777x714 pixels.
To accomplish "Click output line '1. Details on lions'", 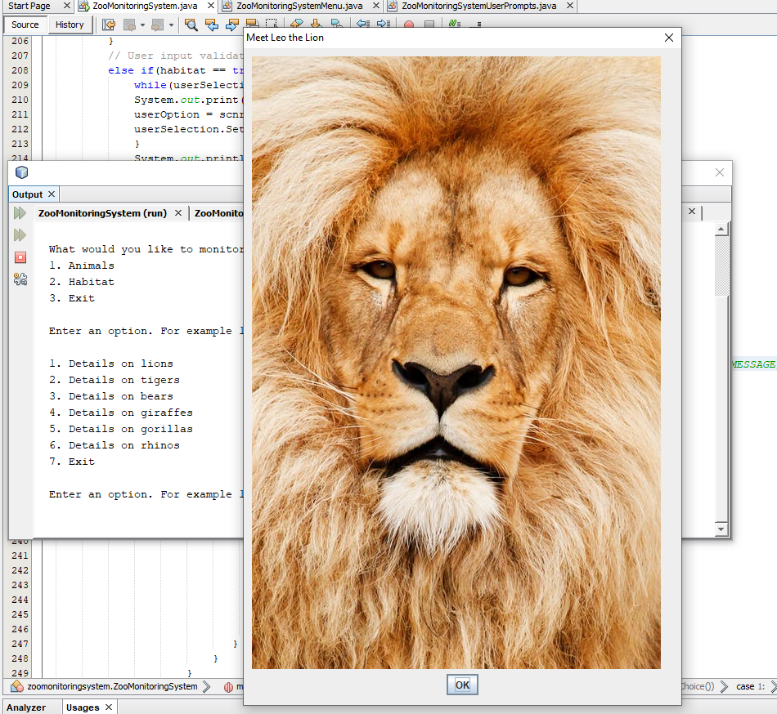I will click(x=111, y=364).
